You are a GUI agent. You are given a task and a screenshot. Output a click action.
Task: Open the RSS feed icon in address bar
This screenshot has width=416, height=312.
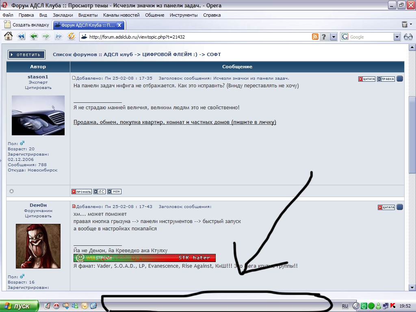[315, 37]
